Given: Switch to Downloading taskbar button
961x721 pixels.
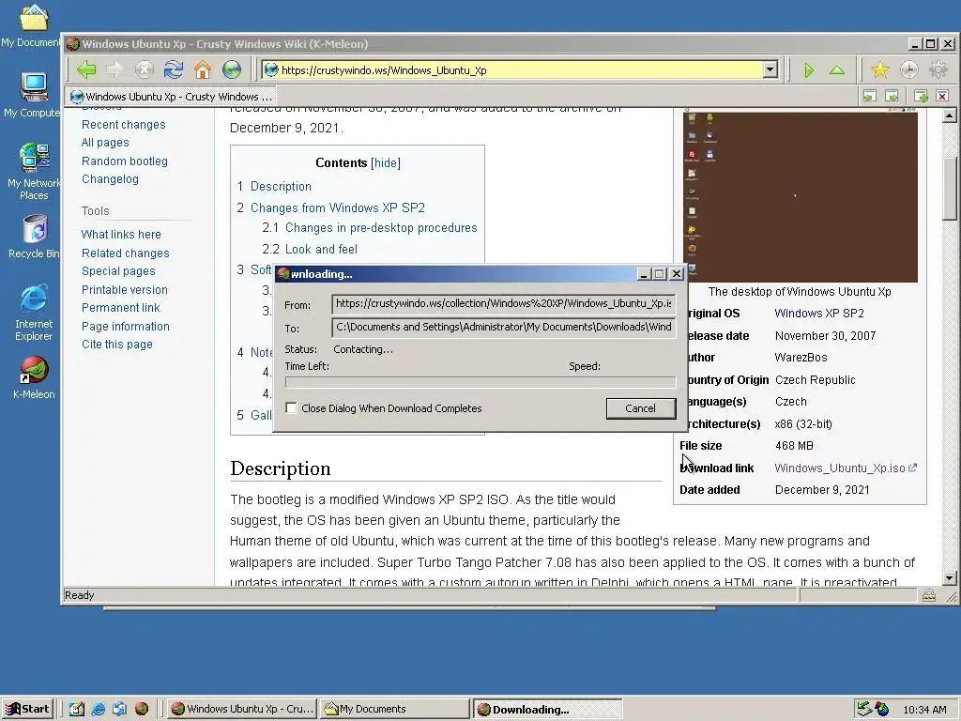Looking at the screenshot, I should [x=547, y=709].
